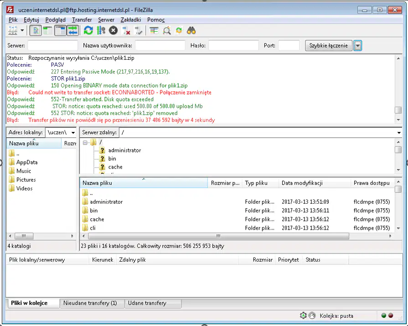This screenshot has height=326, width=408.
Task: Open the Edytuj menu
Action: pos(31,20)
